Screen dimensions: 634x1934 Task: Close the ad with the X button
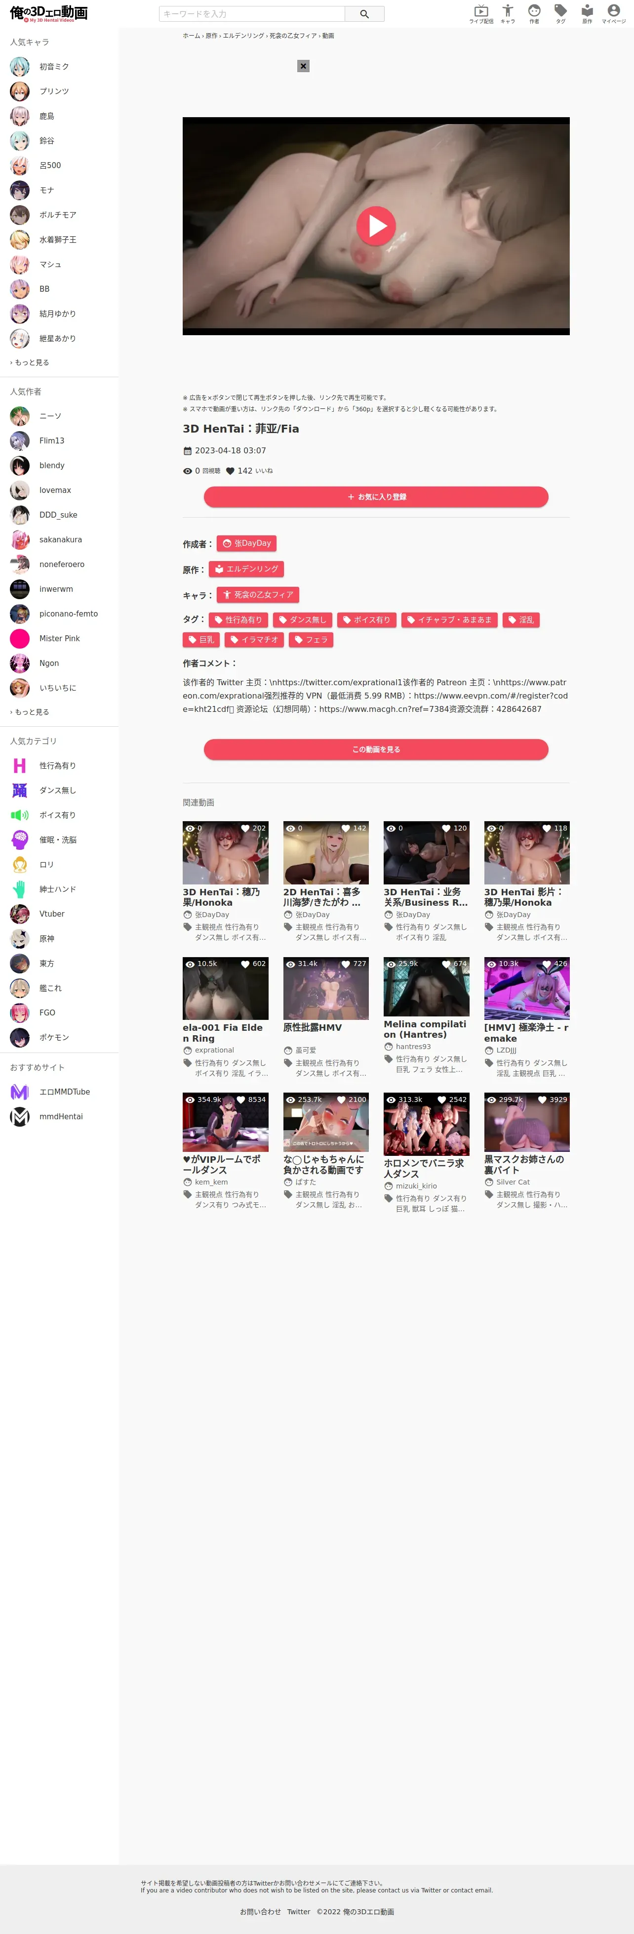(303, 66)
